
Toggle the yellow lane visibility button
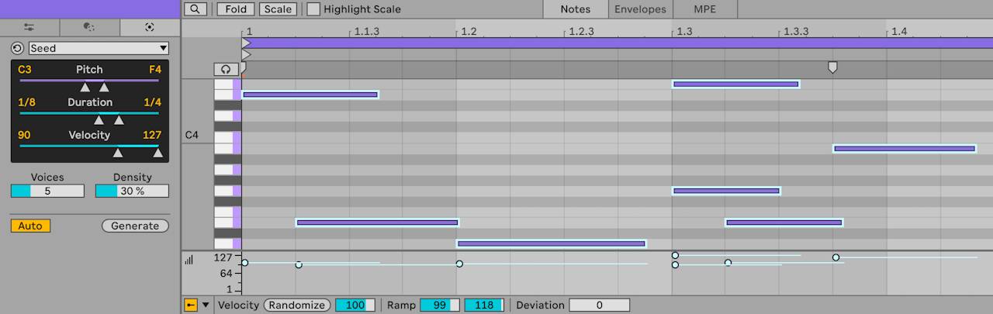(191, 305)
